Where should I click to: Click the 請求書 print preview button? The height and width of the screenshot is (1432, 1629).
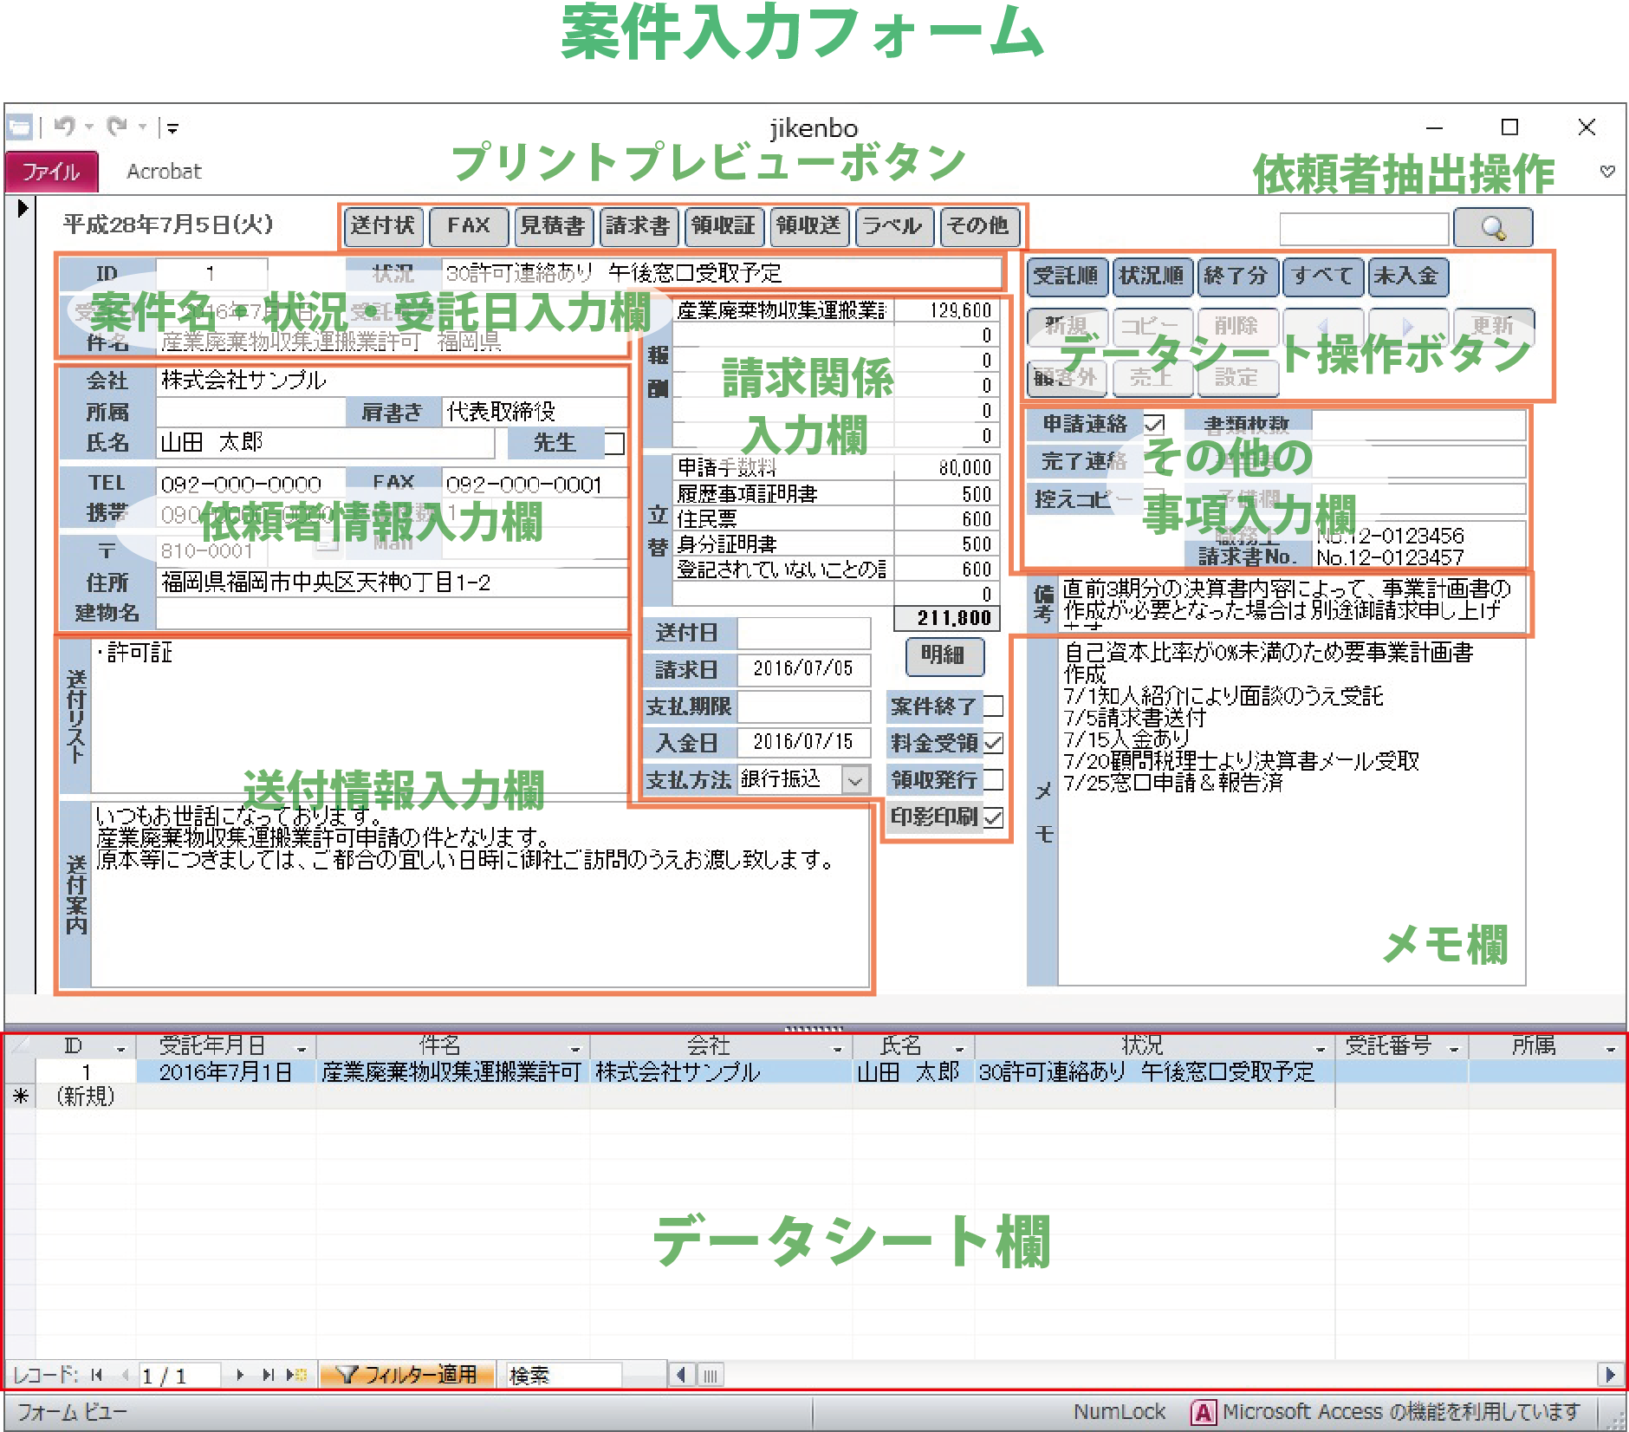638,226
